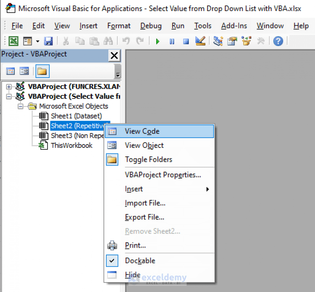Click the Copy toolbar icon
Image resolution: width=315 pixels, height=292 pixels.
pyautogui.click(x=80, y=41)
